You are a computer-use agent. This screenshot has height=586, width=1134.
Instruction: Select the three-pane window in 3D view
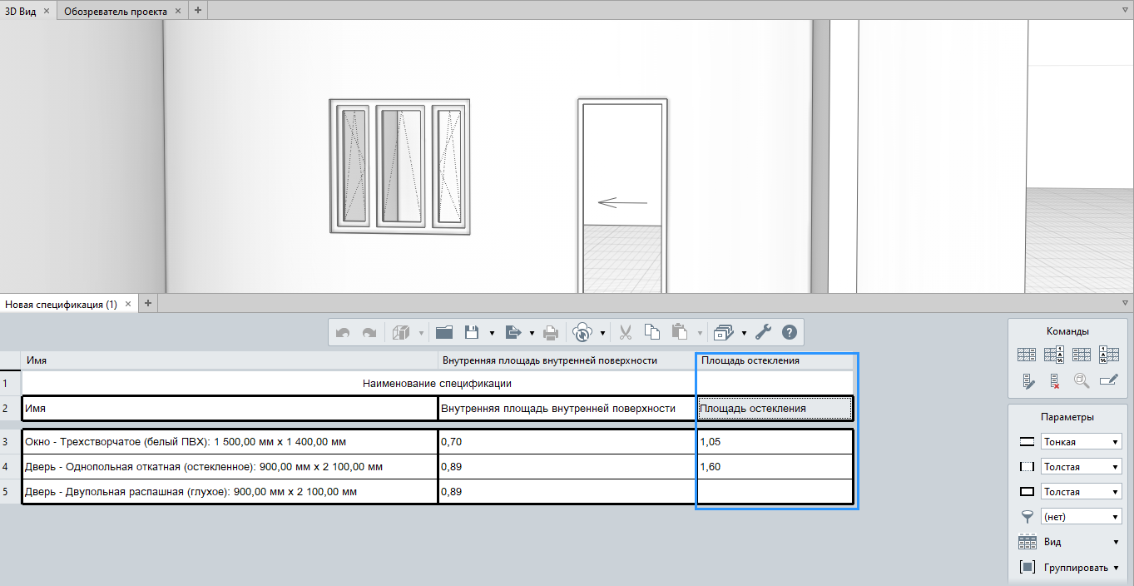click(x=399, y=166)
